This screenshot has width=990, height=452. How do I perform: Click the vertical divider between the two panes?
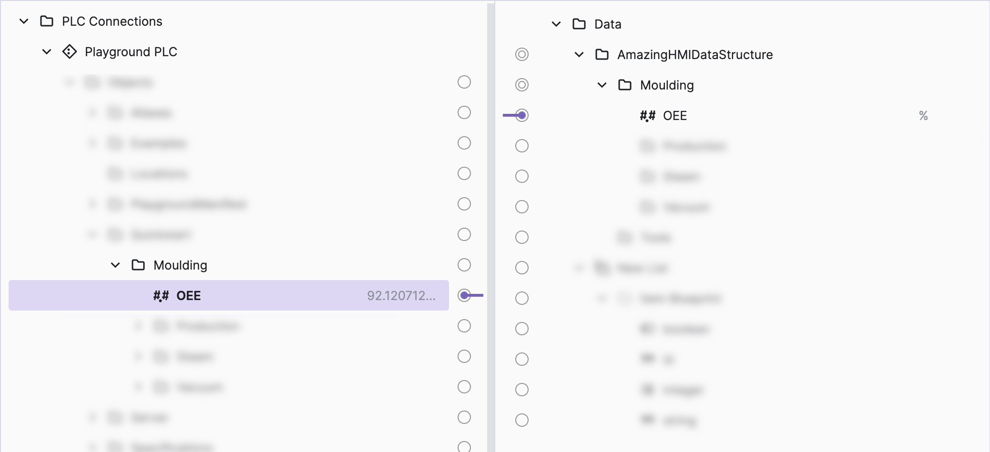(x=491, y=226)
